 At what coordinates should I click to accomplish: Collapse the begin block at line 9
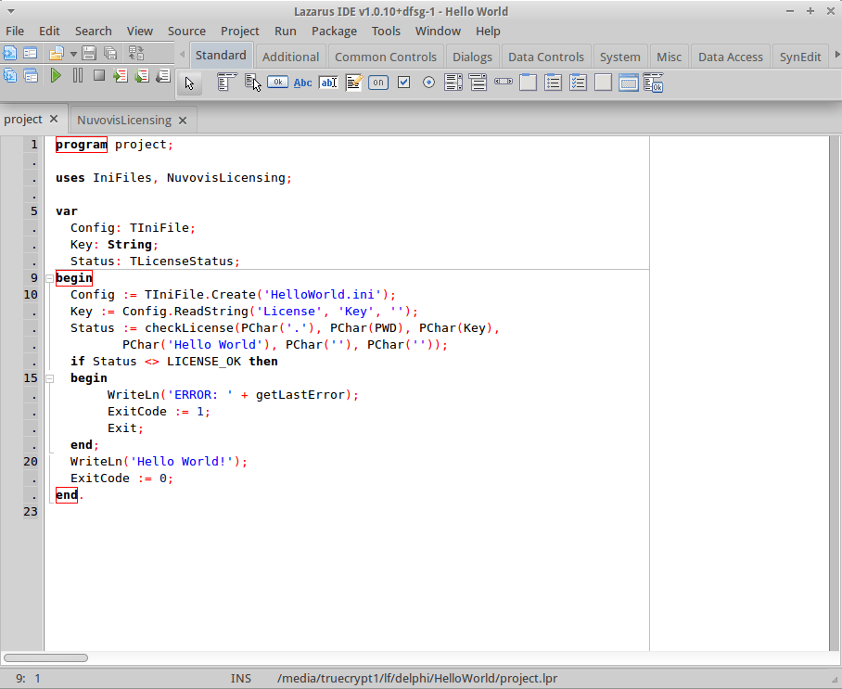point(49,277)
